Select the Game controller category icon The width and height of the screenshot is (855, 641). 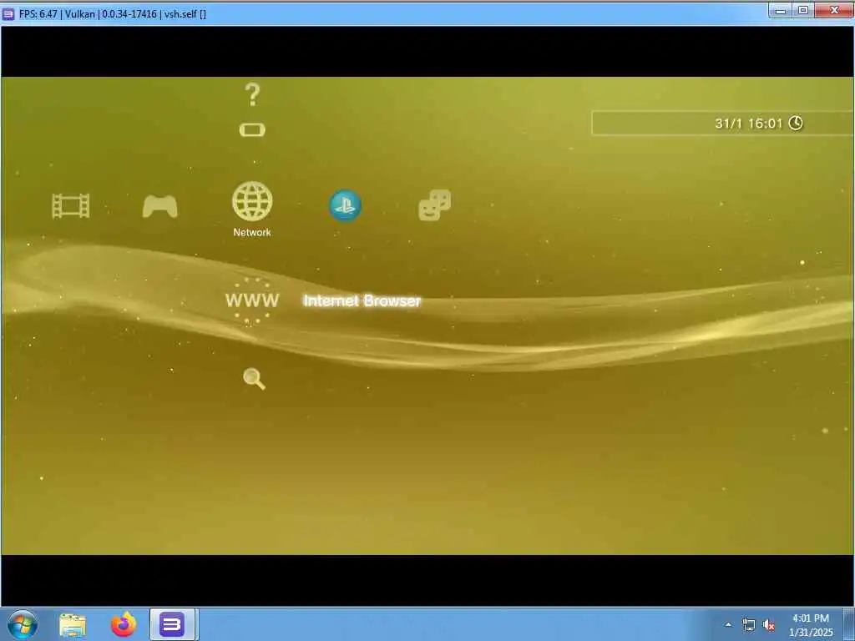pos(159,207)
